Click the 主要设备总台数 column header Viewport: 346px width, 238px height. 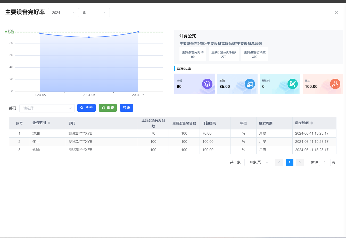tap(184, 123)
